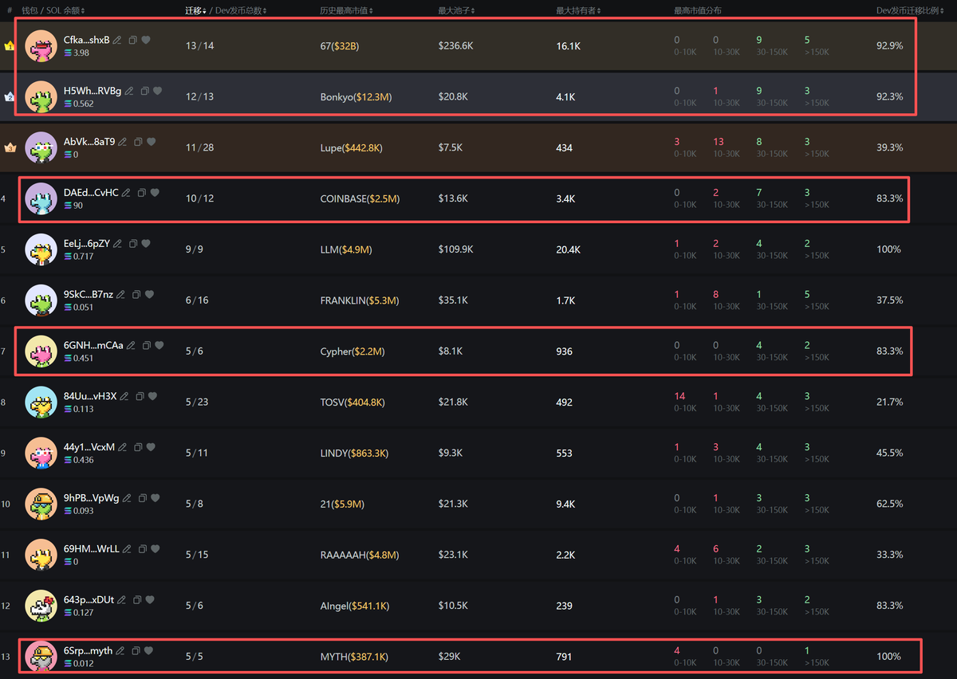Edit the 6GNH...mCAa wallet label
This screenshot has height=679, width=957.
pos(131,346)
